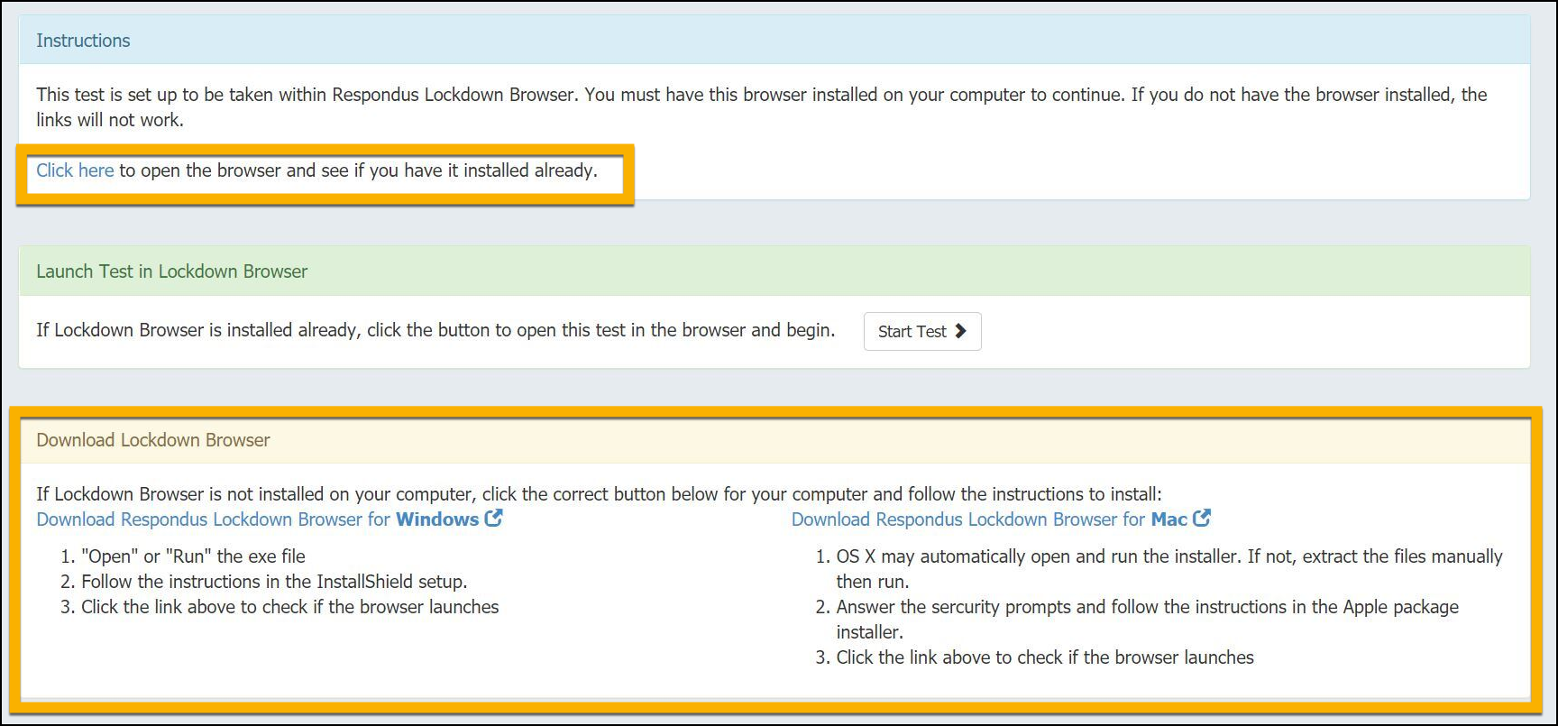Click external-link icon beside Windows download
Screen dimensions: 1558x726
coord(493,519)
